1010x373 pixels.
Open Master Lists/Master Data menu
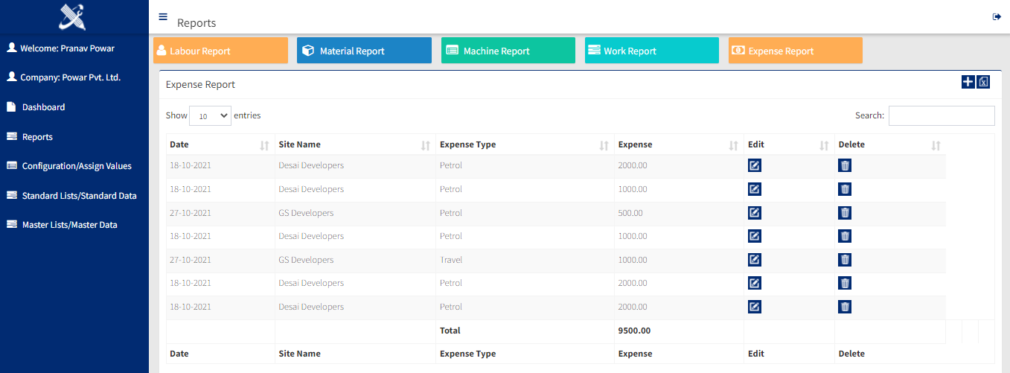[69, 225]
